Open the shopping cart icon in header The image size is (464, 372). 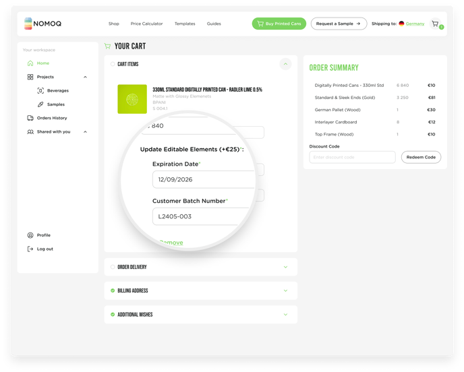[x=435, y=24]
